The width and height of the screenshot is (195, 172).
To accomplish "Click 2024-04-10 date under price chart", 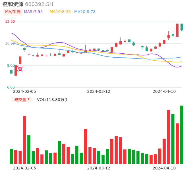I will 164,91.
